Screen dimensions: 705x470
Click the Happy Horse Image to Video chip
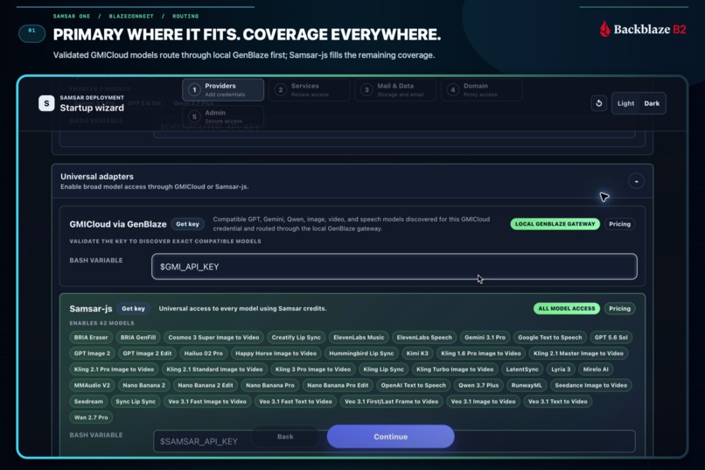tap(276, 354)
